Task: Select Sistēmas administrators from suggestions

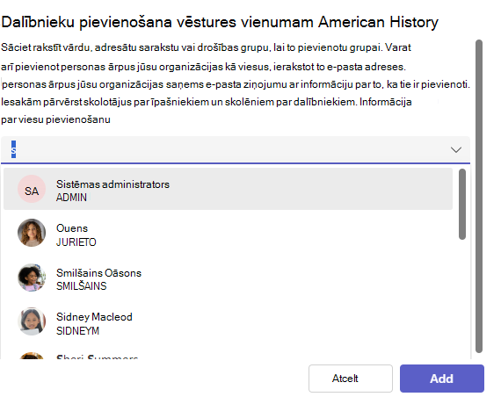Action: coord(228,189)
